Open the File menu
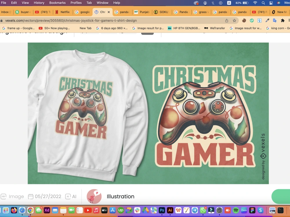The width and height of the screenshot is (290, 217). pos(3,3)
